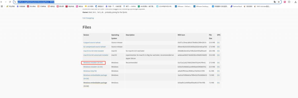Open SIG link for Windows installer (64-bit)
The image size is (298, 98).
point(218,63)
